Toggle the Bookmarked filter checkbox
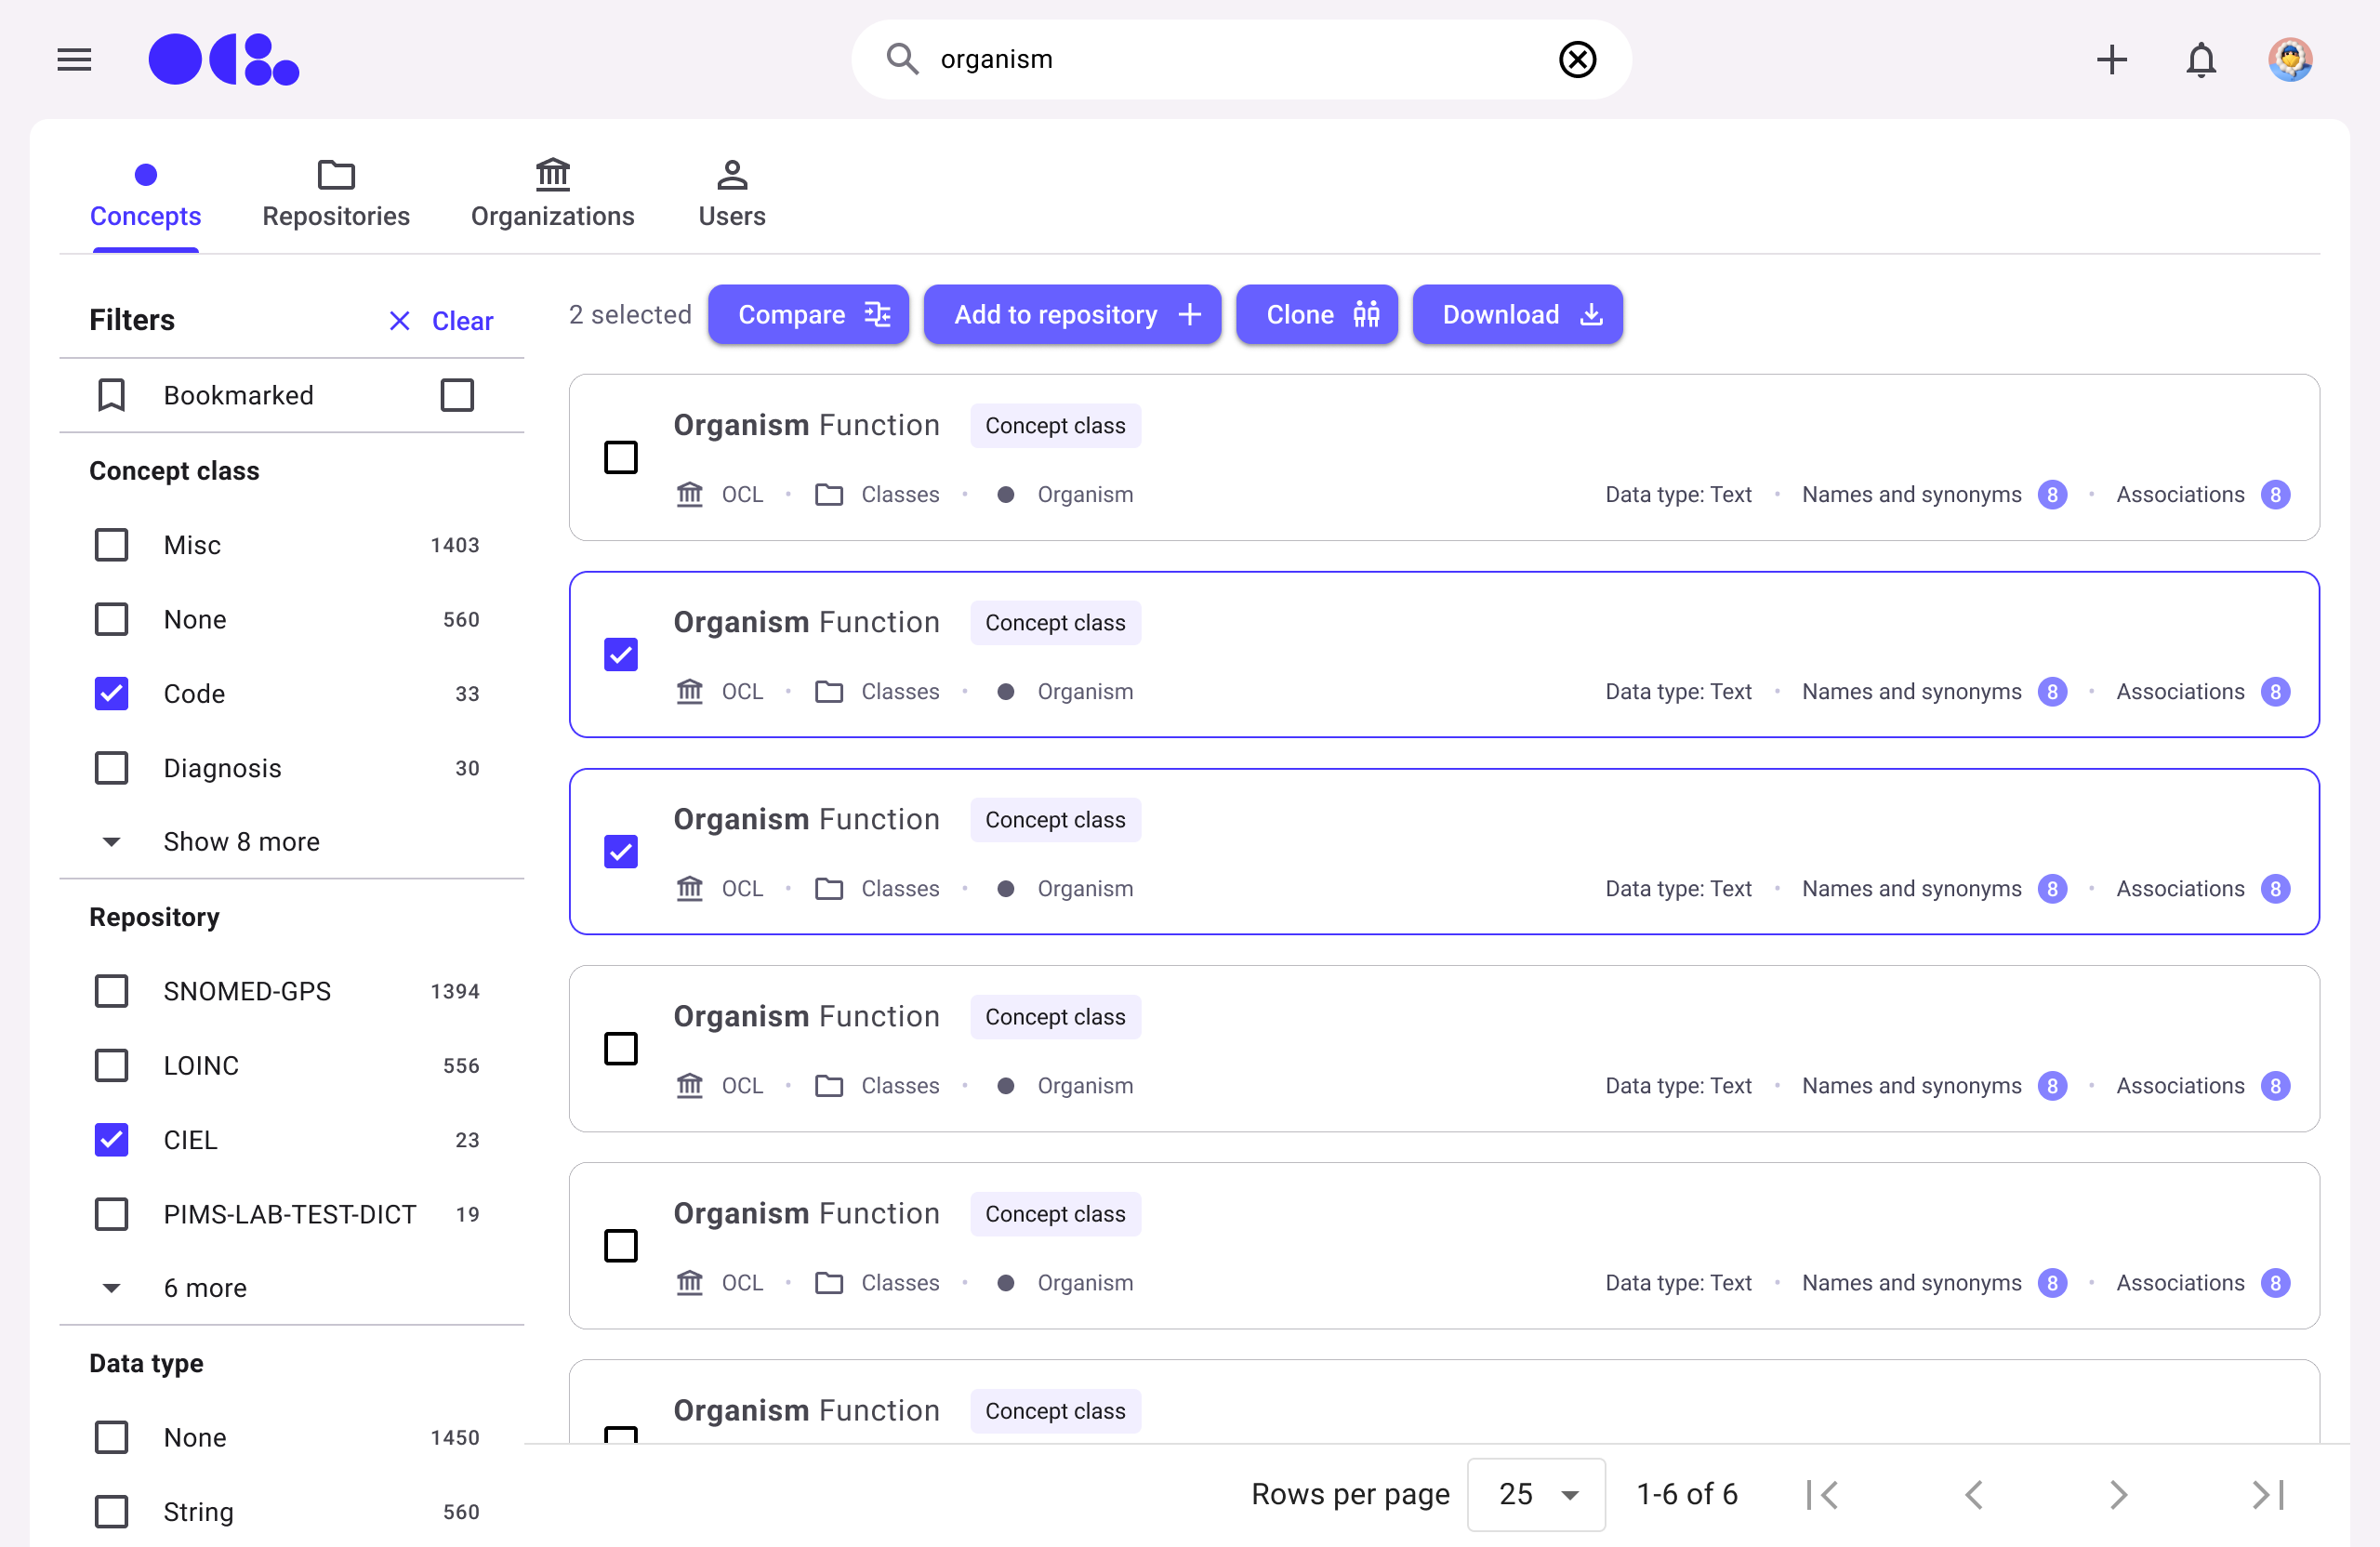Image resolution: width=2380 pixels, height=1547 pixels. click(457, 395)
